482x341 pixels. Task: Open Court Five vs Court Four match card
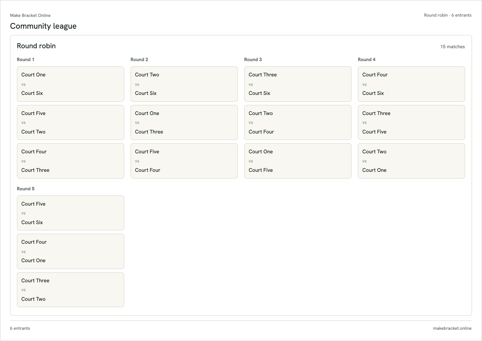point(184,161)
